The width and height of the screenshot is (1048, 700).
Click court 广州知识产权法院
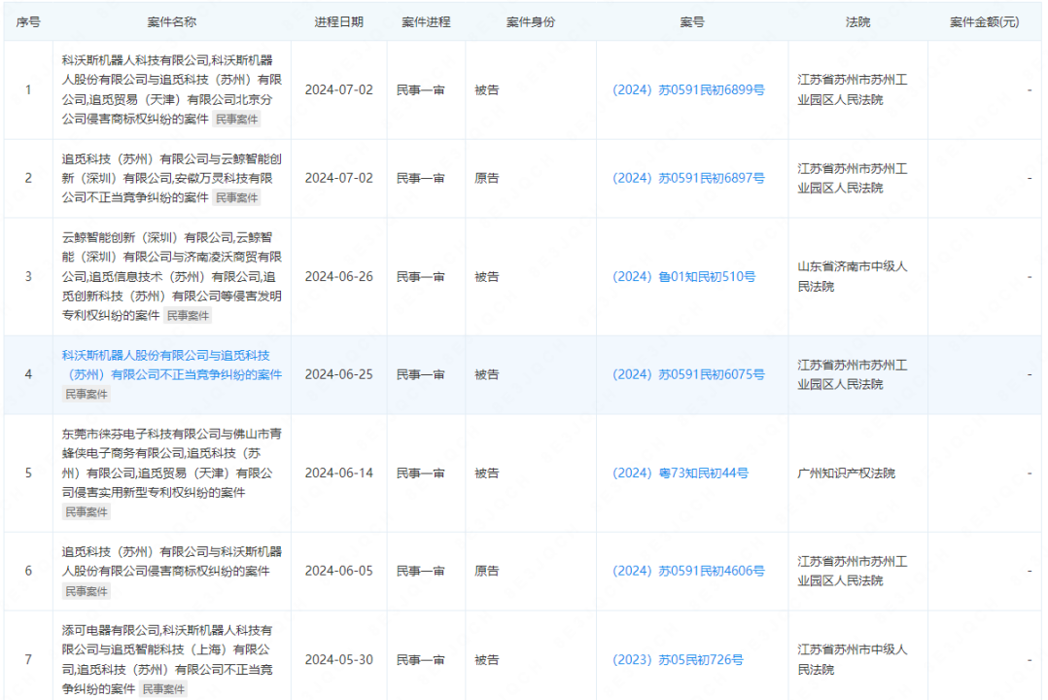846,473
